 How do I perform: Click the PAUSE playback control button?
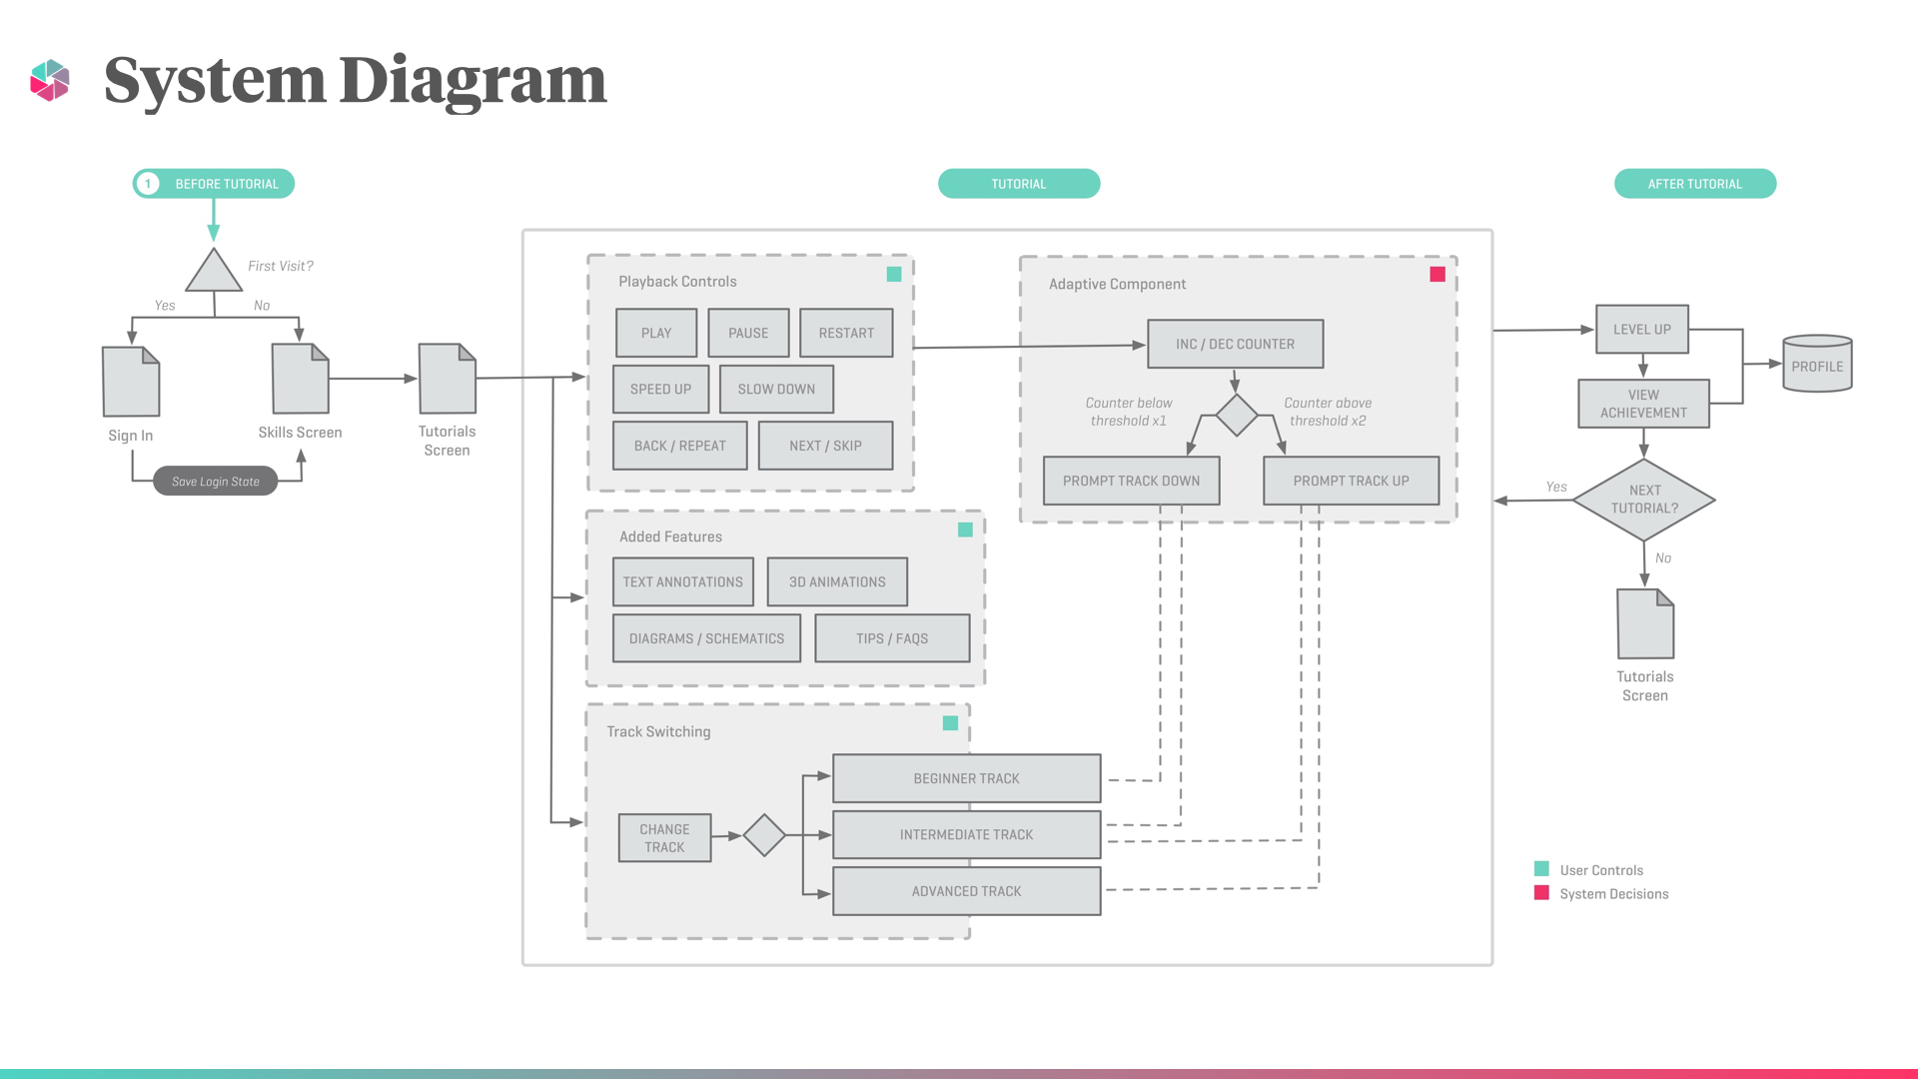[x=748, y=332]
